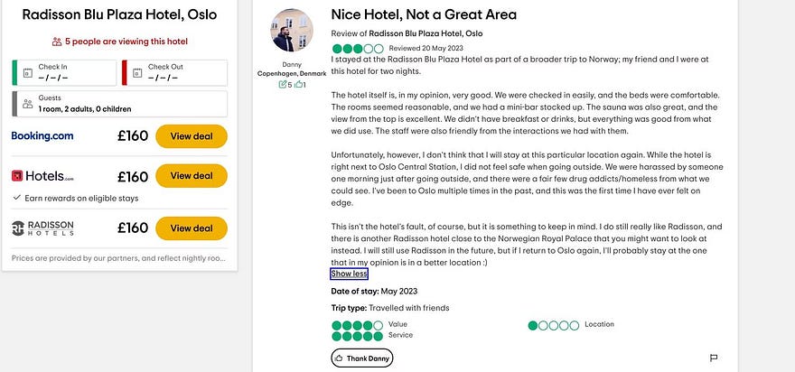The image size is (795, 372).
Task: Click the reviewer's helpful votes thumbs-up icon
Action: (x=298, y=84)
